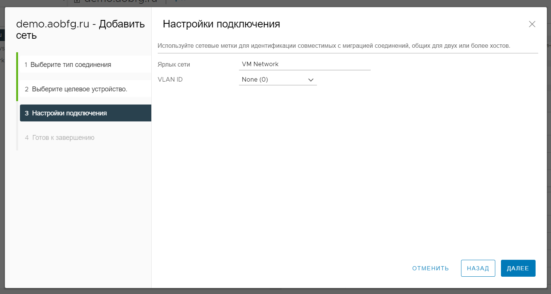551x294 pixels.
Task: Close the Add Network dialog with X
Action: tap(532, 24)
